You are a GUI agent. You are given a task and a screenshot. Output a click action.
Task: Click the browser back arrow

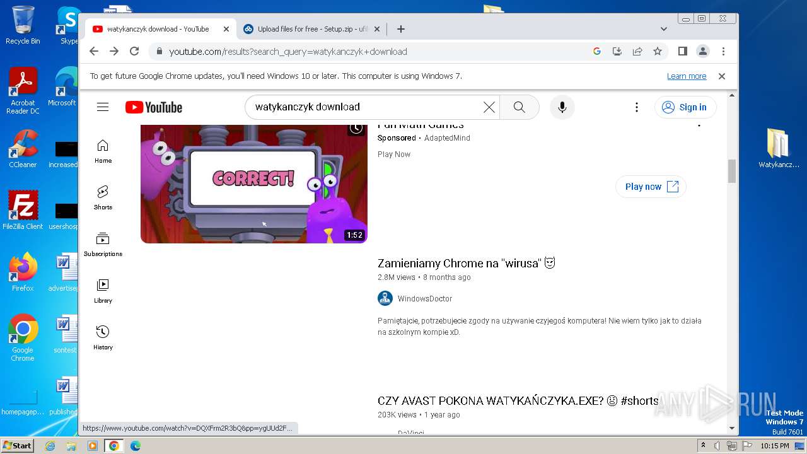pos(94,51)
